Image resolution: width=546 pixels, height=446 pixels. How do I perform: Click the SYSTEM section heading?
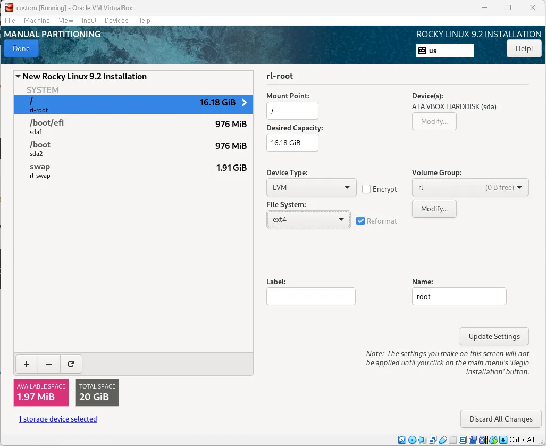tap(43, 90)
